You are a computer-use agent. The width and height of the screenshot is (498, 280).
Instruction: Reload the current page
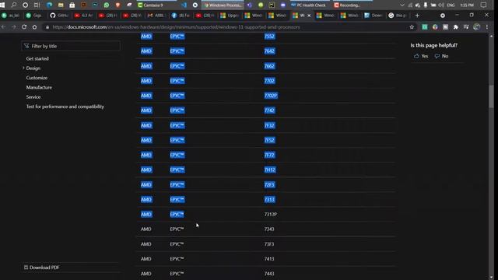[x=24, y=27]
